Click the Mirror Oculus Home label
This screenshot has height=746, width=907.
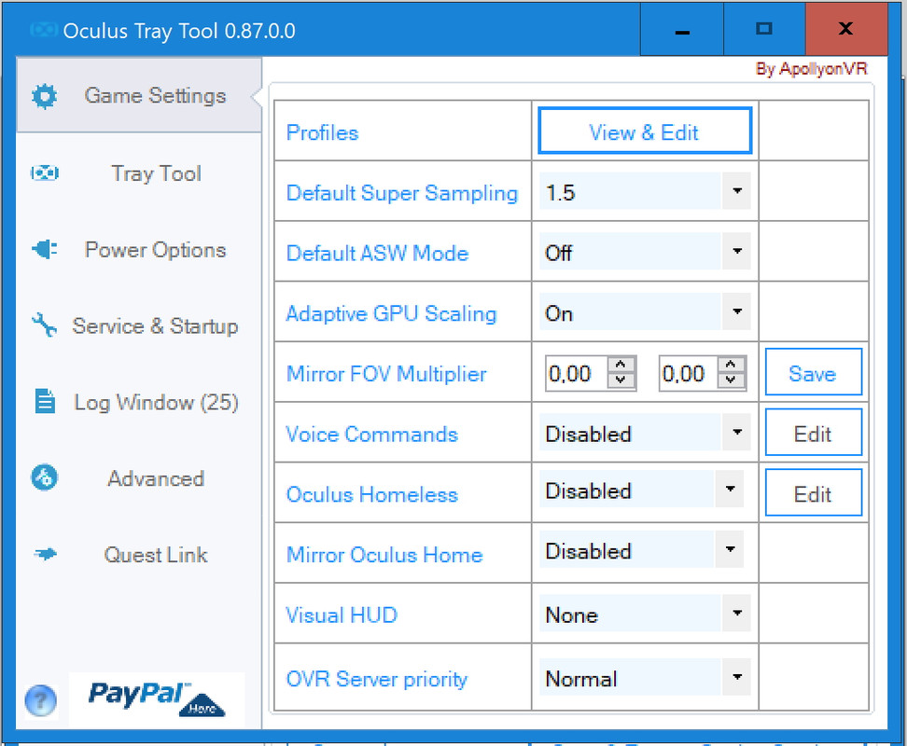click(x=384, y=555)
